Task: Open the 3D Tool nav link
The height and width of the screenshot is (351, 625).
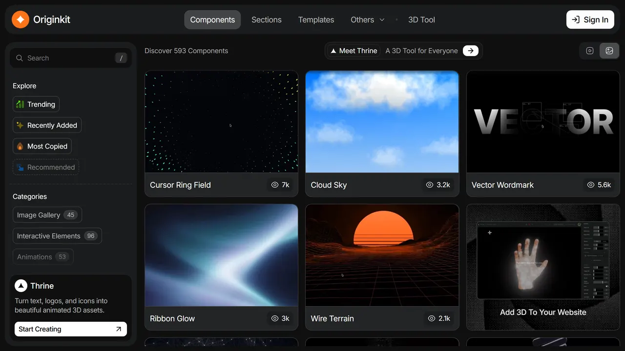Action: point(421,19)
